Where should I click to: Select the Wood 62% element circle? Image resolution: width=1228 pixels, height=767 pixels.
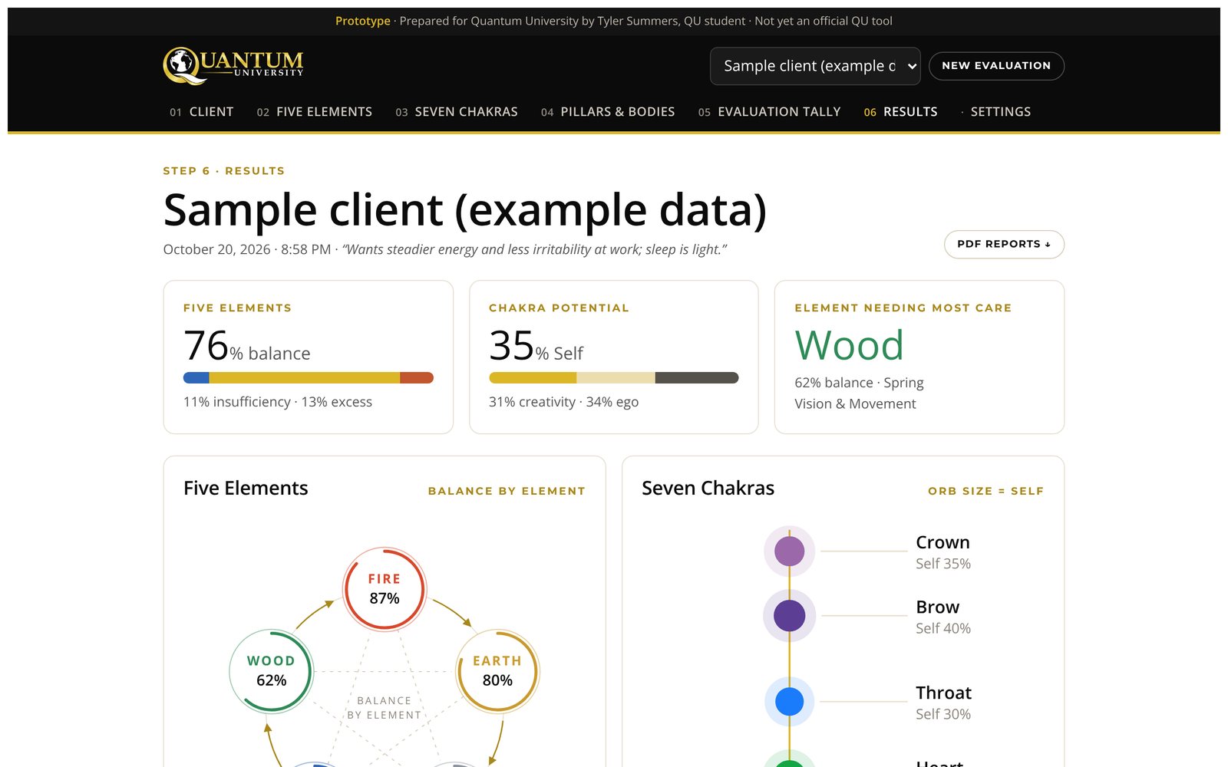(271, 671)
